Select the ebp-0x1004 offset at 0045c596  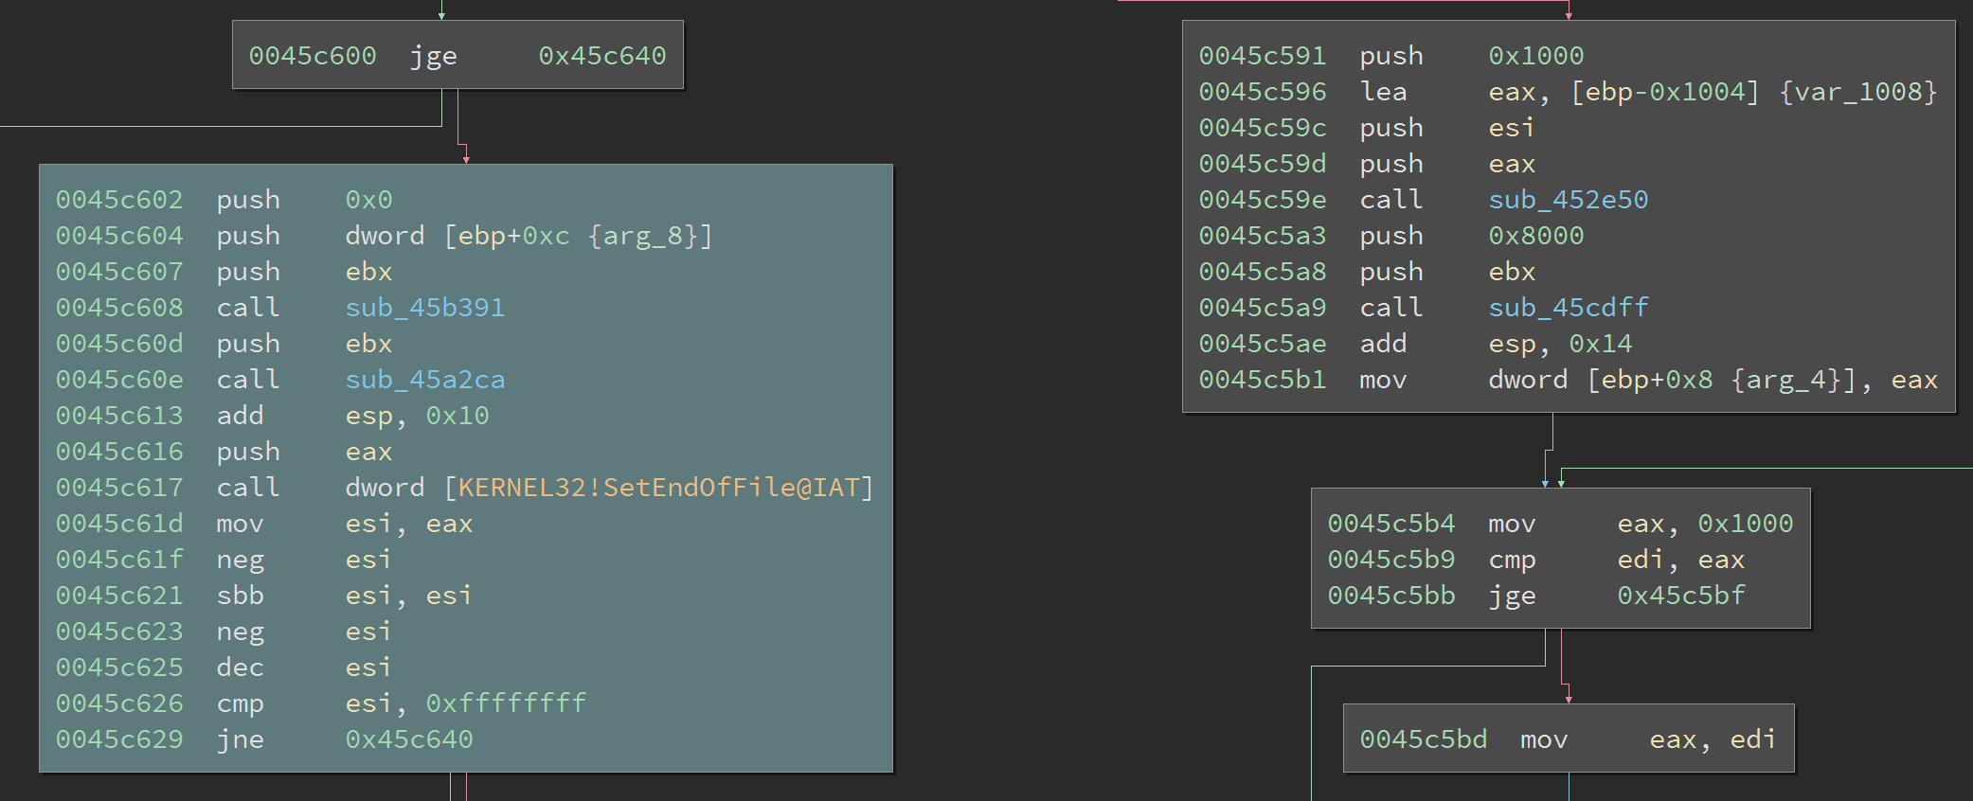tap(1665, 92)
